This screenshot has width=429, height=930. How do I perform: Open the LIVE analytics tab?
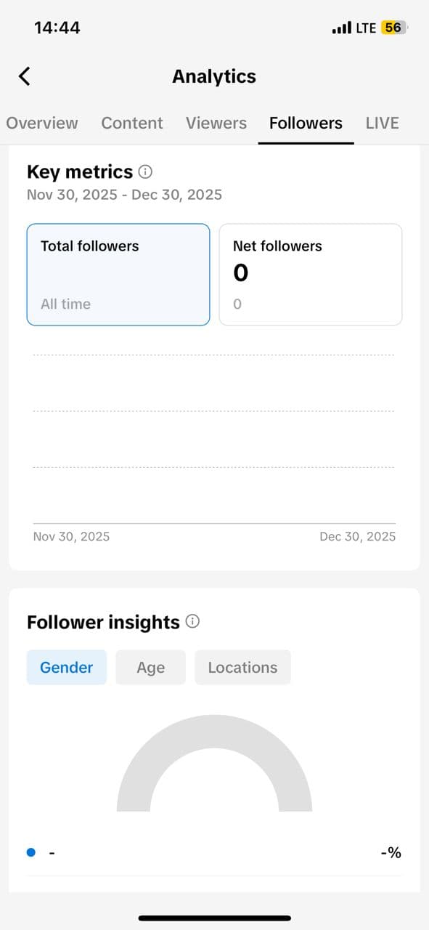coord(382,123)
